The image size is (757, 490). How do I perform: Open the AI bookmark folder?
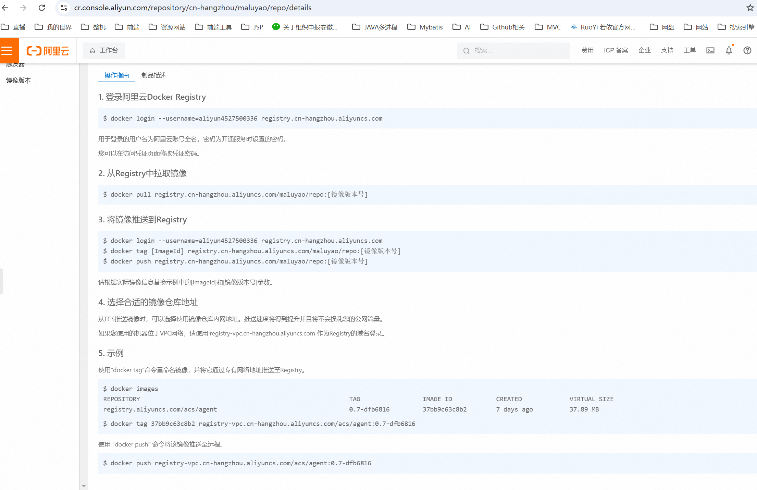(462, 27)
